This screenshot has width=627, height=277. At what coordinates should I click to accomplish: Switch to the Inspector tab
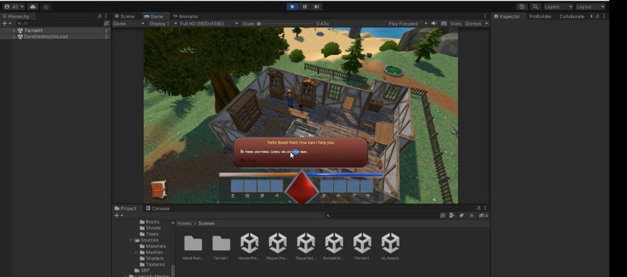click(x=507, y=16)
